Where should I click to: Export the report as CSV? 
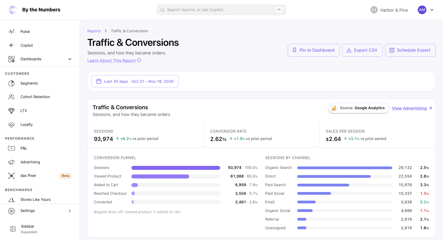[x=362, y=50]
